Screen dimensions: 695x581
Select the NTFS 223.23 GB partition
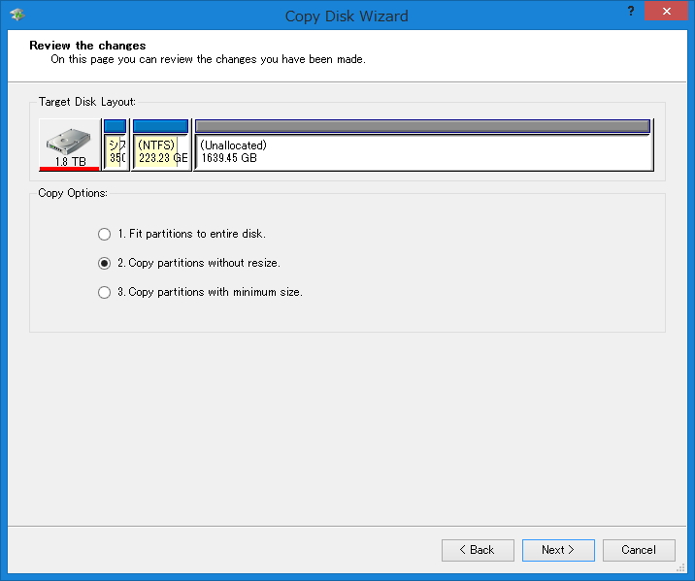[161, 145]
